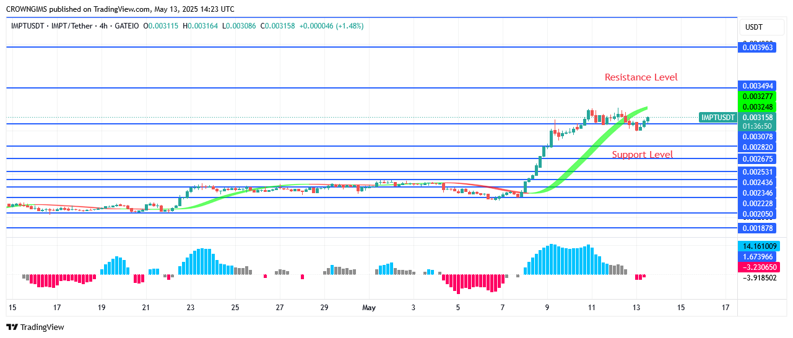Click the 0.001878 lowest price label

758,228
